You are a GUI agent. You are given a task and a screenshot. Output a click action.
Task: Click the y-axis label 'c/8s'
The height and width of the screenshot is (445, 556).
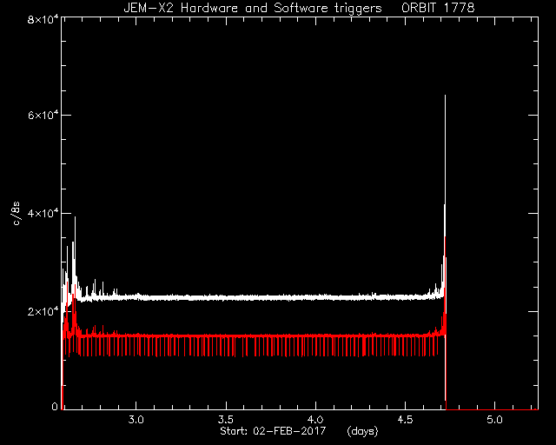point(16,214)
